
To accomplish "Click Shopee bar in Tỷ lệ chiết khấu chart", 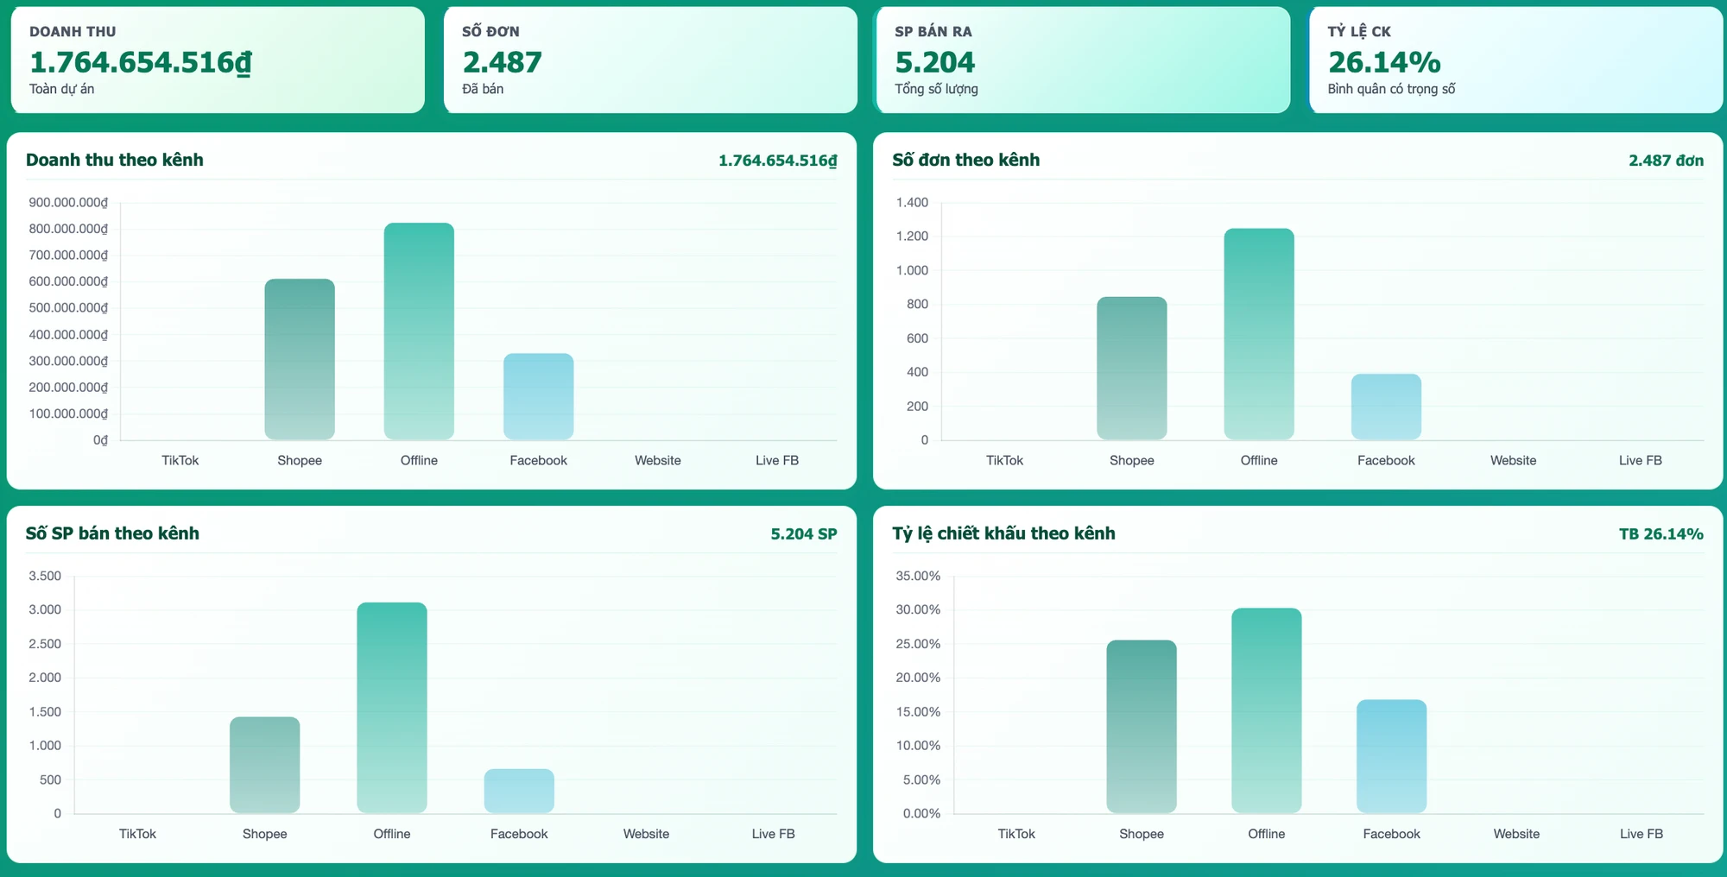I will click(1142, 726).
